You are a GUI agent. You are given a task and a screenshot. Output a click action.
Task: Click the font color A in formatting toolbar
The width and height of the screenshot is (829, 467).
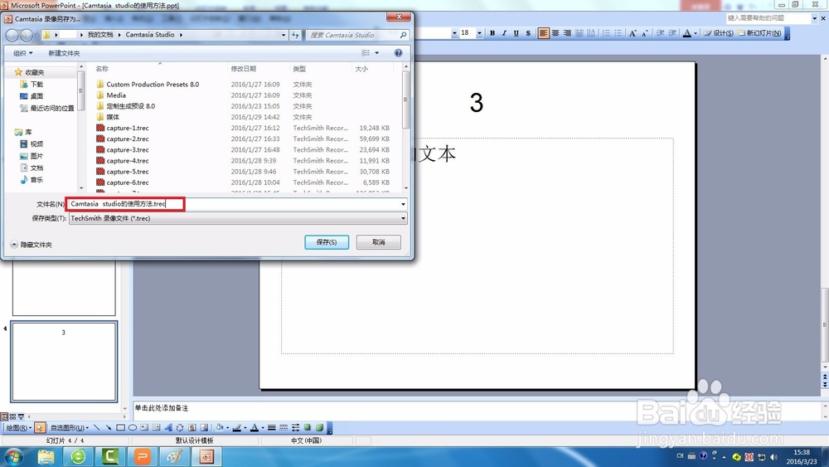686,33
